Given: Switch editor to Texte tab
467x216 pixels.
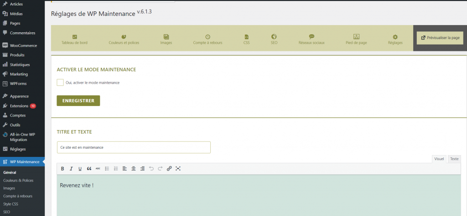Looking at the screenshot, I should point(454,159).
